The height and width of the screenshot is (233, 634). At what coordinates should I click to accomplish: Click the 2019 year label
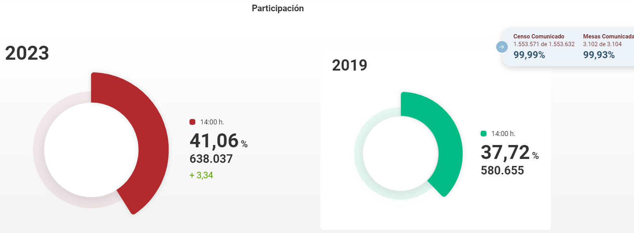pos(349,65)
